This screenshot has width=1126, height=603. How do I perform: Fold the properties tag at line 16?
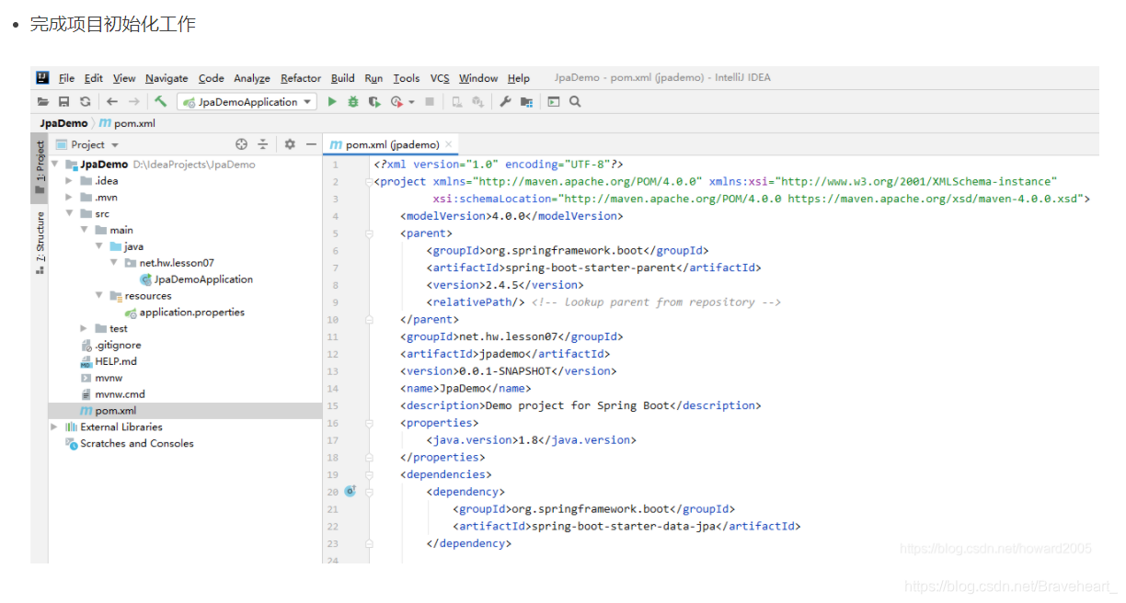pyautogui.click(x=369, y=423)
